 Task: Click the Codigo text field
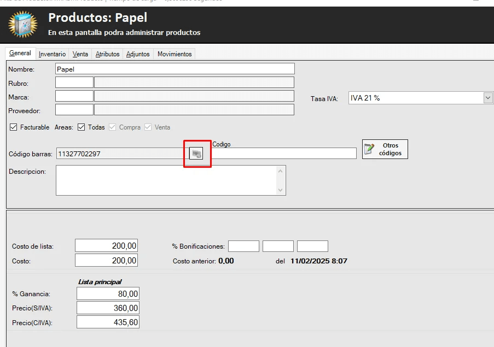[x=284, y=154]
